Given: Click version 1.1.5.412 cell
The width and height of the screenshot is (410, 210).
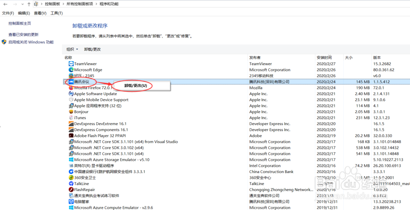Looking at the screenshot, I should point(381,82).
